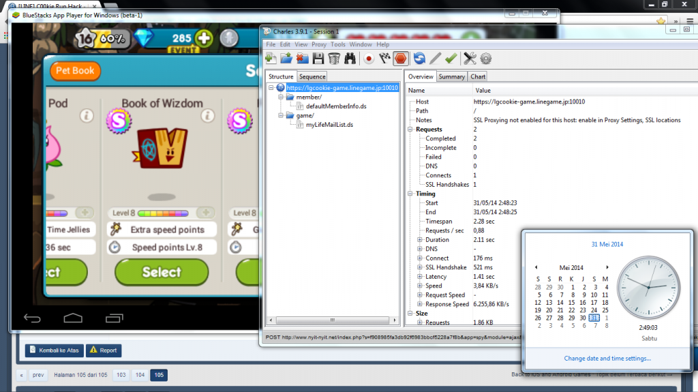Open Settings gear icon in Charles toolbar

(x=485, y=59)
